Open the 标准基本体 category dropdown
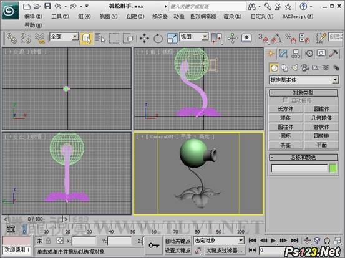The image size is (345, 258). click(x=304, y=80)
